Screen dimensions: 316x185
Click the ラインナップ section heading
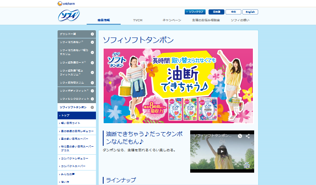tap(121, 180)
